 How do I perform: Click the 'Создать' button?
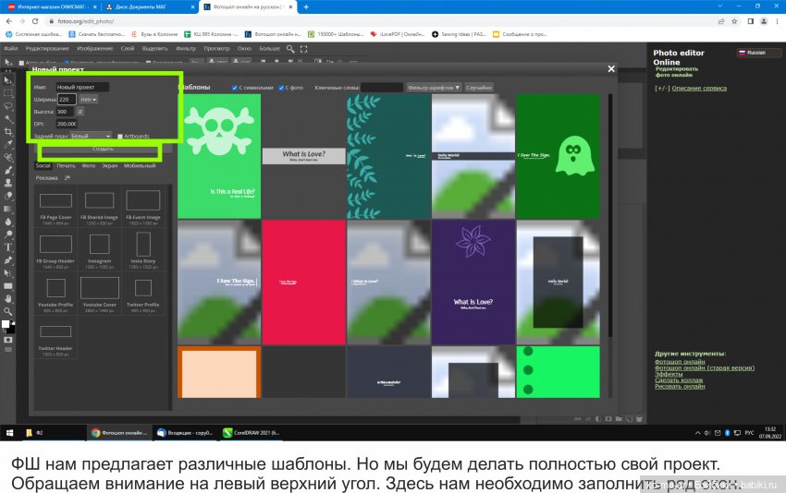[104, 148]
